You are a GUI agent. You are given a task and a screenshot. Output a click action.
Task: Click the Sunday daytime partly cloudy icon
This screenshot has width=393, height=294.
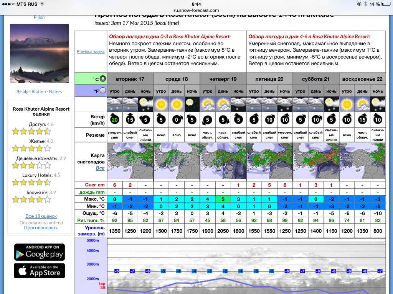[362, 104]
